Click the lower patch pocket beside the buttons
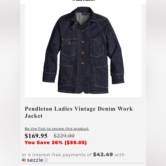 [x=65, y=75]
